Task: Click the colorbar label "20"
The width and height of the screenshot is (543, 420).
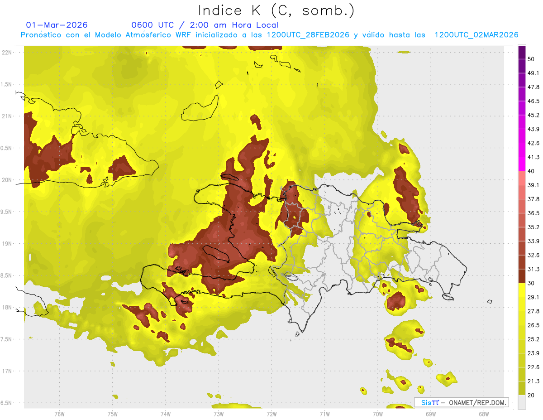Action: 532,396
